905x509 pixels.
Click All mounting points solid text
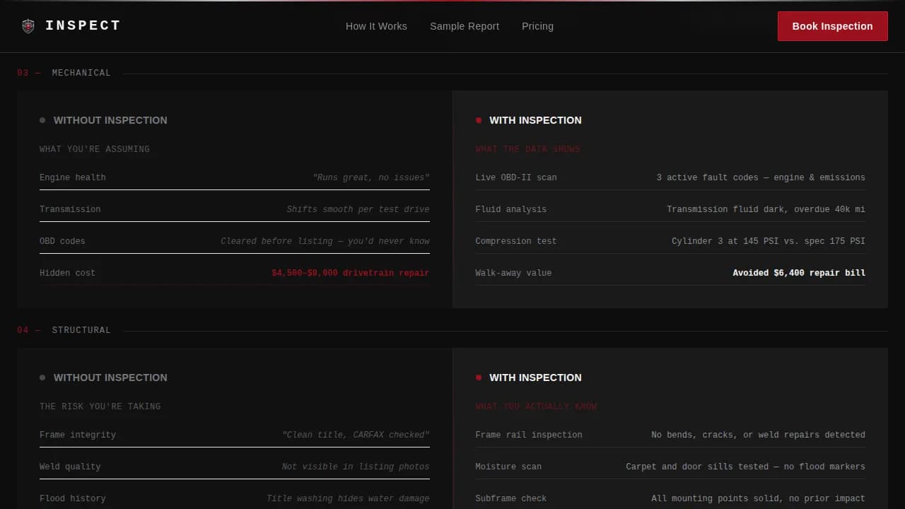pyautogui.click(x=758, y=498)
